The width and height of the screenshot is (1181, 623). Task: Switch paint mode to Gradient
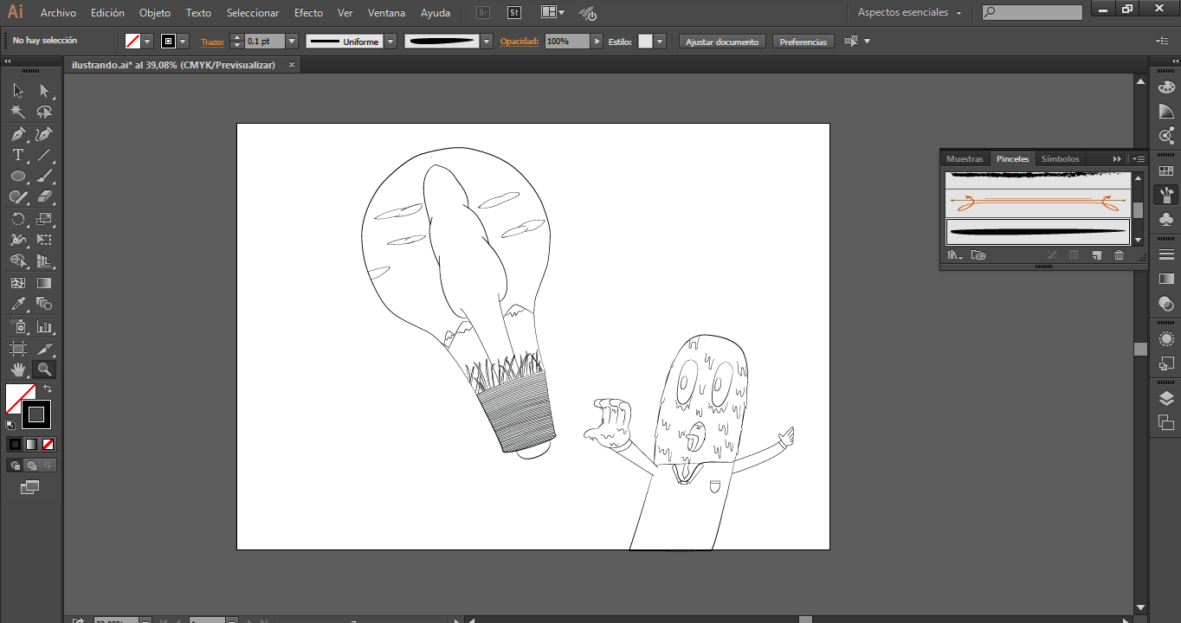[x=31, y=444]
